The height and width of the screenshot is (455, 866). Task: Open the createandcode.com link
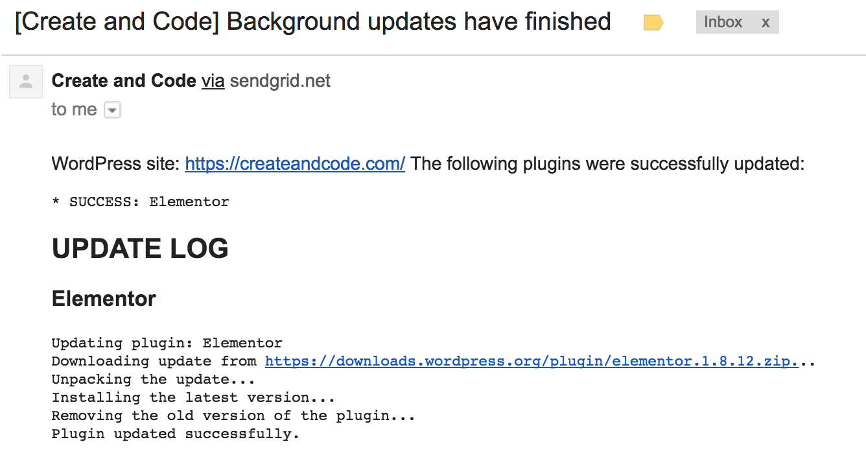[295, 163]
